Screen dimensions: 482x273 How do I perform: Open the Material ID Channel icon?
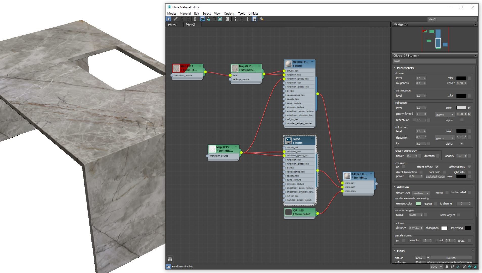pos(227,19)
